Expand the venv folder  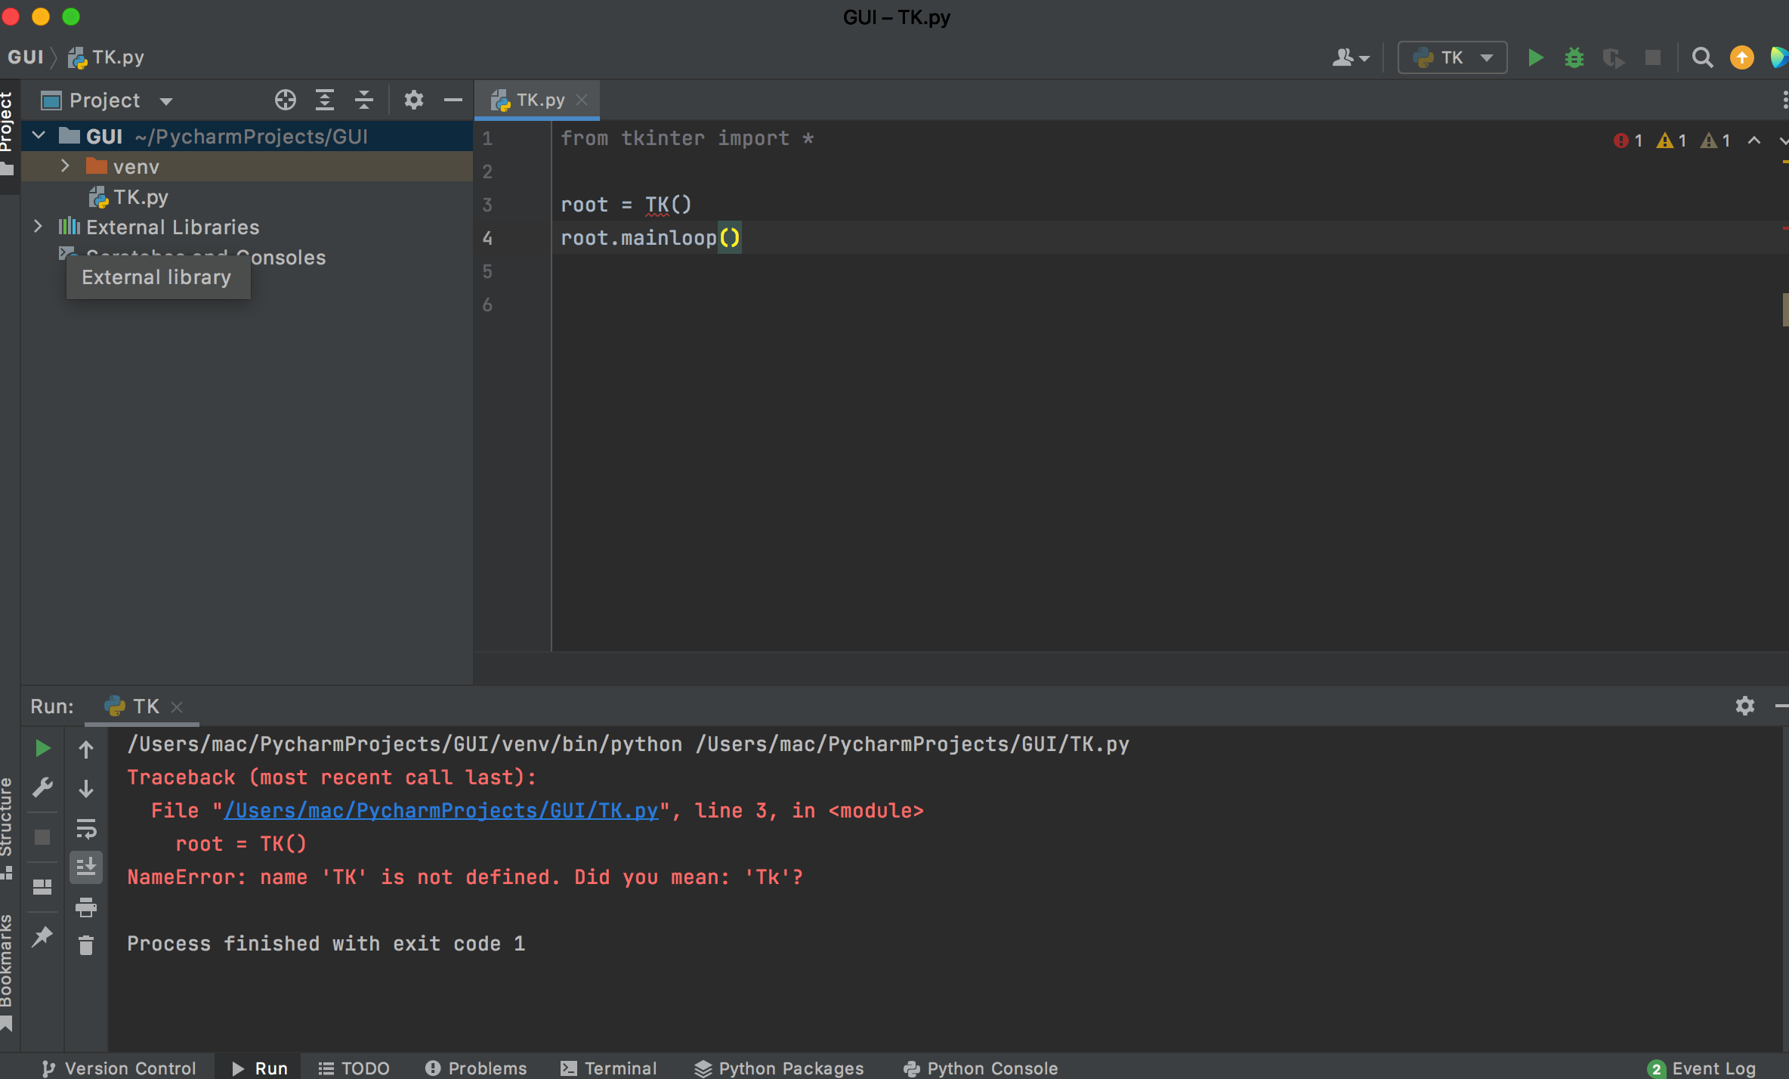coord(66,166)
